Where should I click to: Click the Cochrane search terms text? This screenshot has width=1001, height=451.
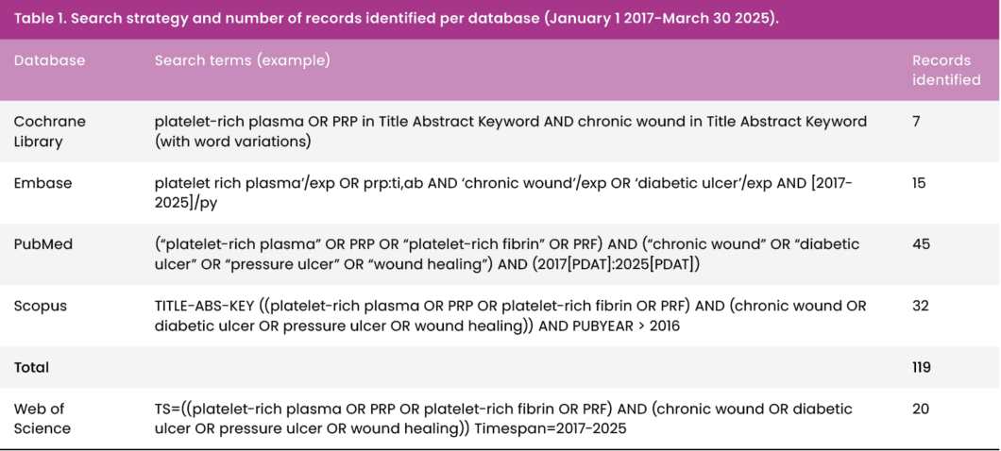(511, 131)
